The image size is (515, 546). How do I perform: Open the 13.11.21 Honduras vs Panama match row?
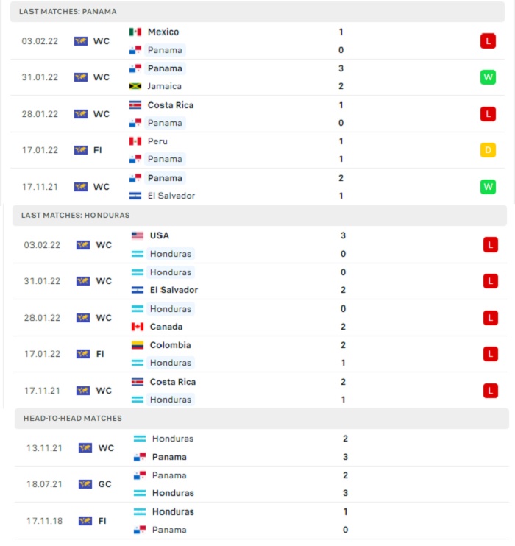pos(261,448)
